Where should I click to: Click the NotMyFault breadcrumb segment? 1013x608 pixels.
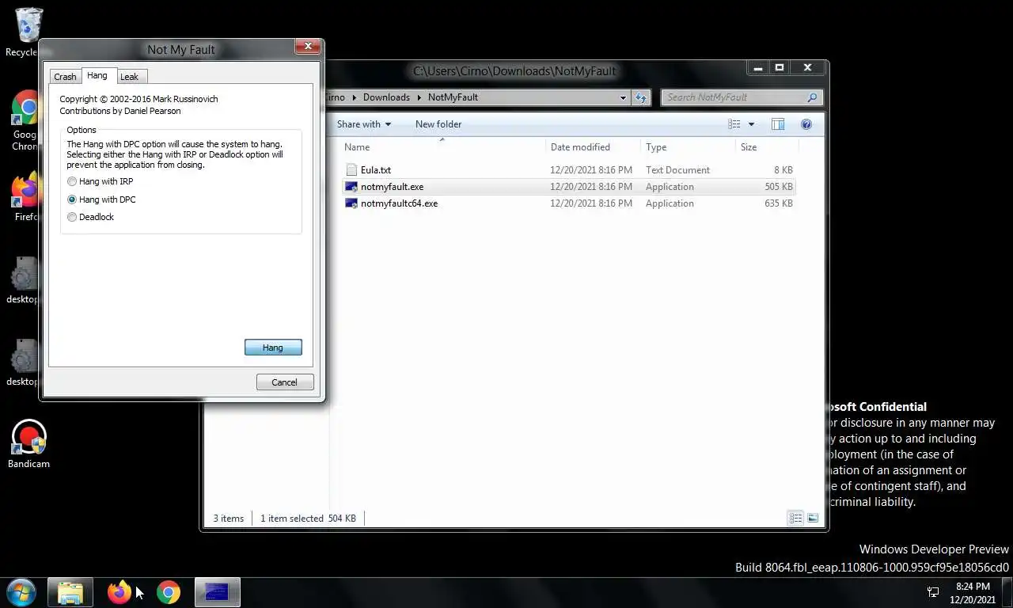click(453, 97)
